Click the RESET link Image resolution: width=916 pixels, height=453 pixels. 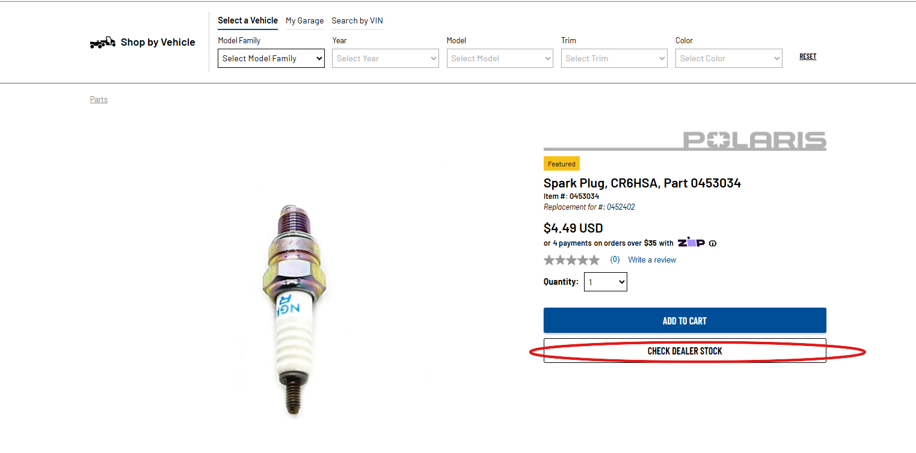click(808, 56)
